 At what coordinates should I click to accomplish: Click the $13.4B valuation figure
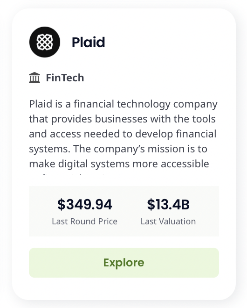pyautogui.click(x=168, y=205)
